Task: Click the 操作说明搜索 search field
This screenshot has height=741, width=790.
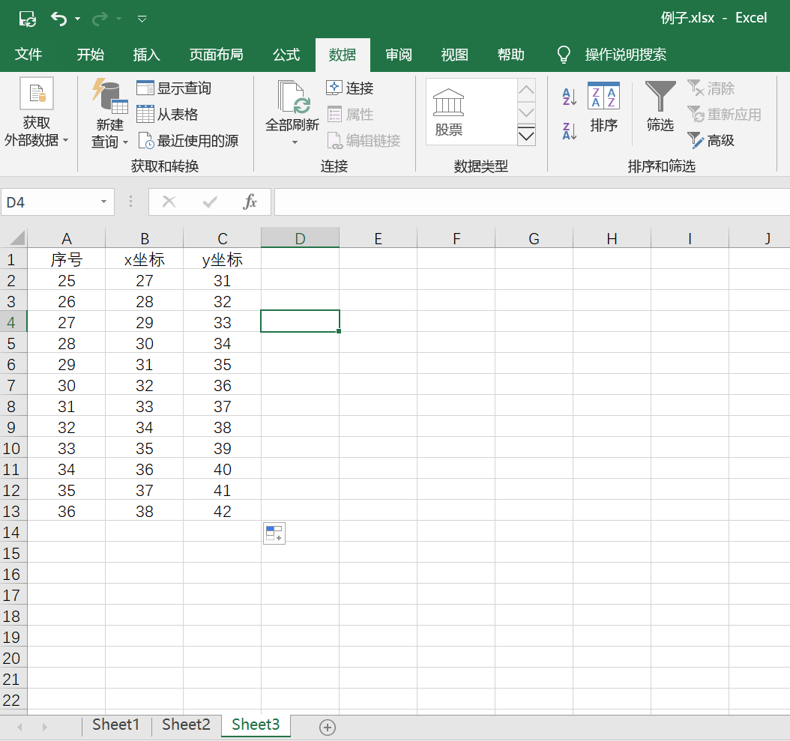Action: coord(626,55)
